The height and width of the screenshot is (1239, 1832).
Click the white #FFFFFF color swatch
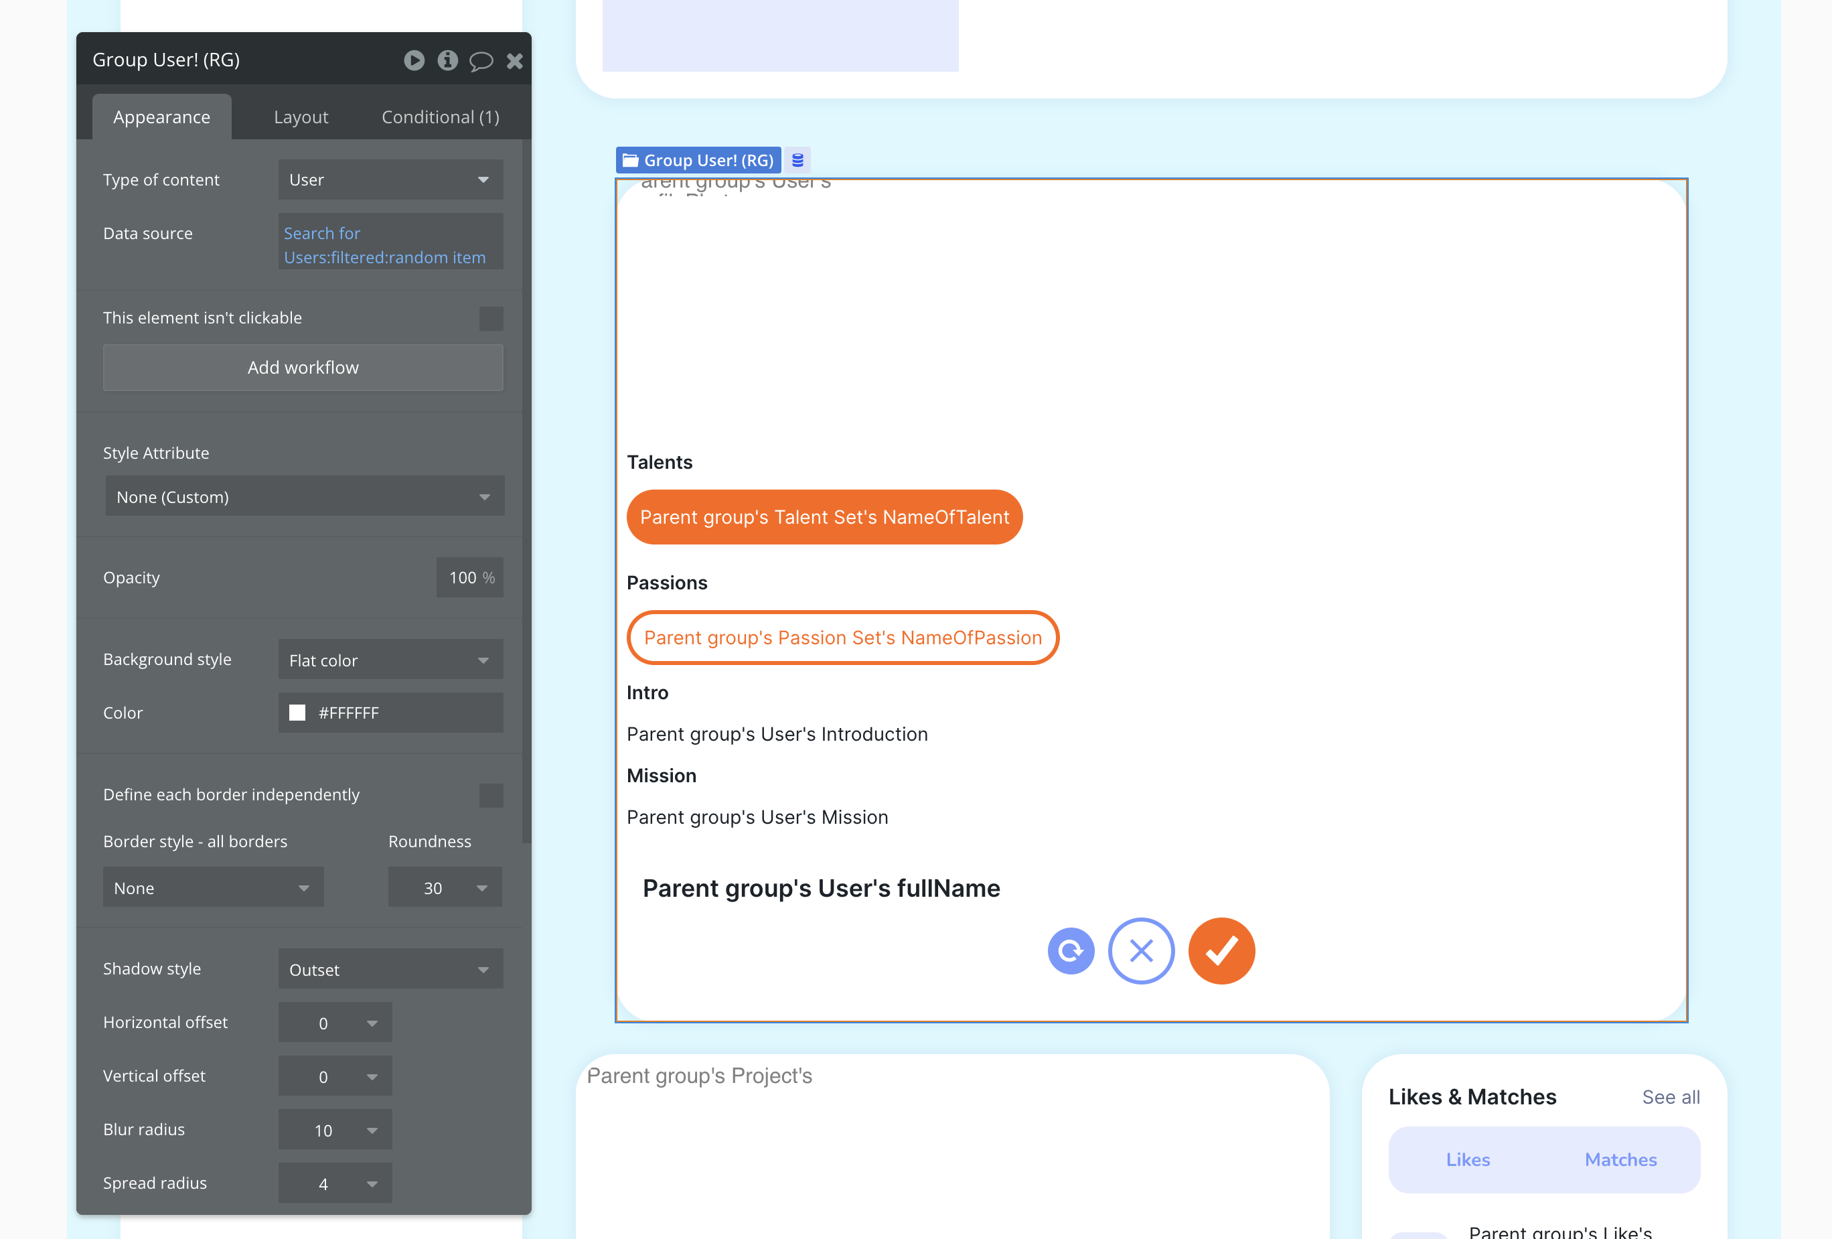coord(297,713)
